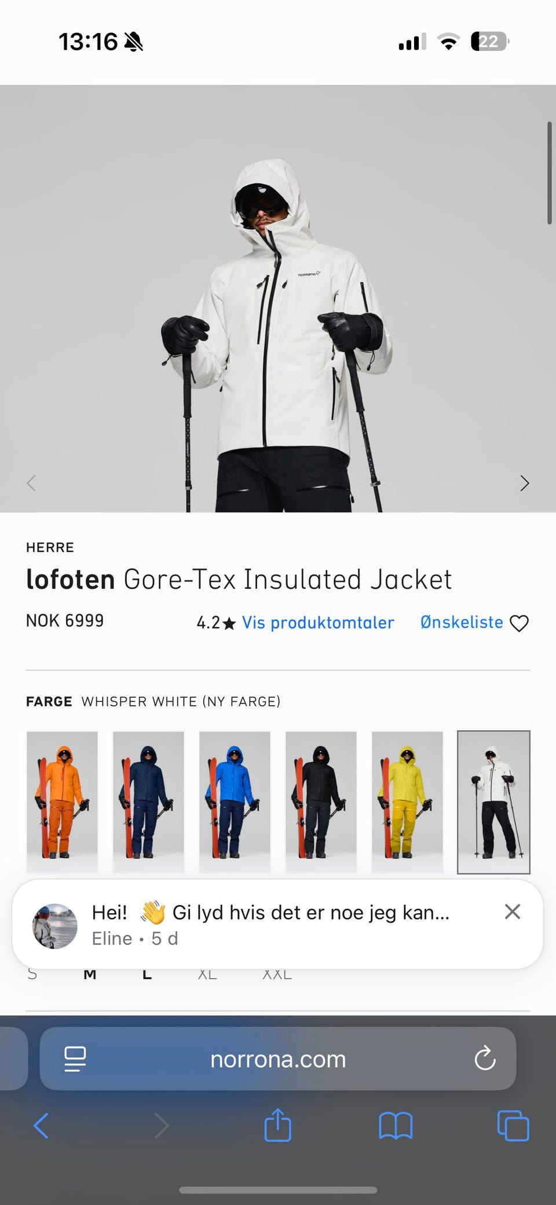Tap the Safari back arrow icon
This screenshot has height=1205, width=556.
41,1126
